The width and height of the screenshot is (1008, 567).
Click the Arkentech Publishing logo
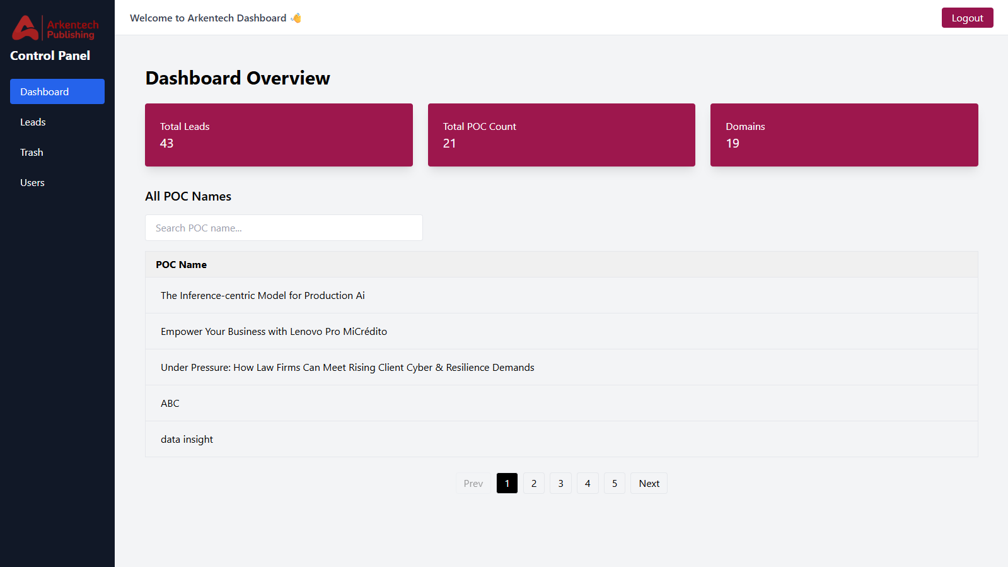(x=55, y=28)
